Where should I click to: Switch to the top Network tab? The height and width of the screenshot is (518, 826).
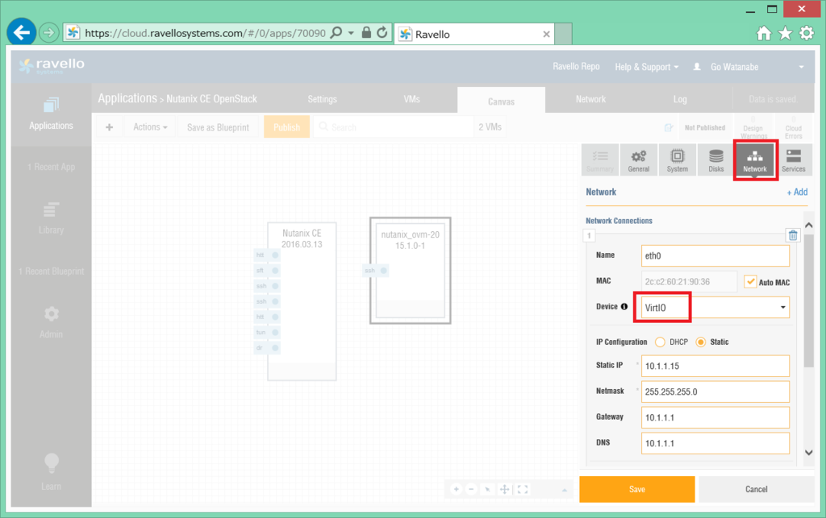coord(590,99)
